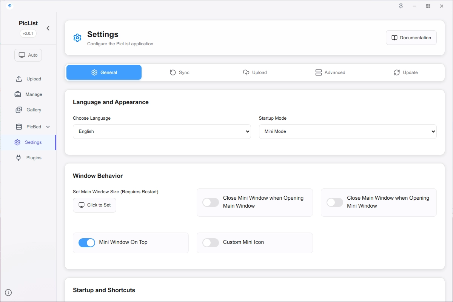
Task: Click the Auto theme button
Action: (28, 55)
